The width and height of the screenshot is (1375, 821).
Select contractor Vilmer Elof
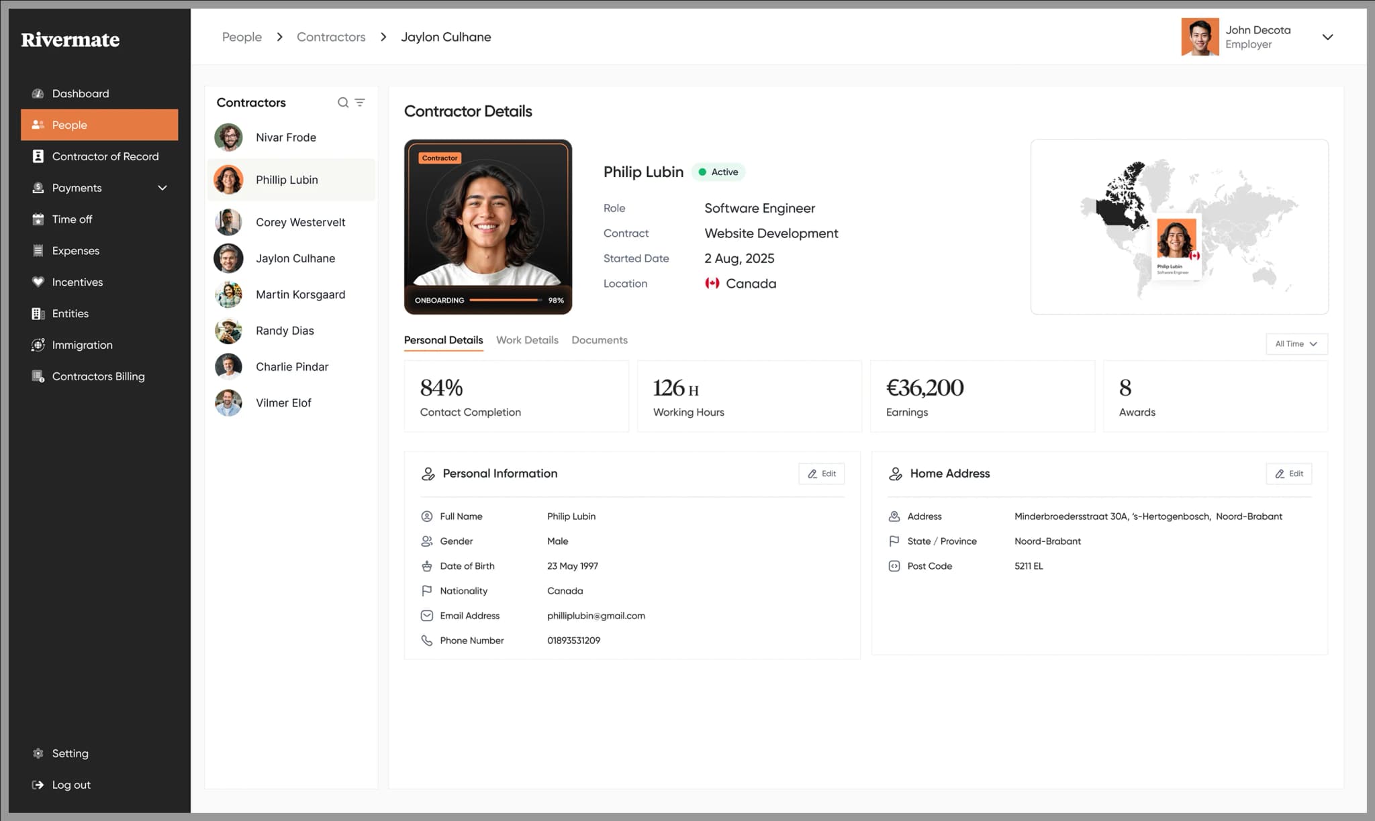click(283, 402)
